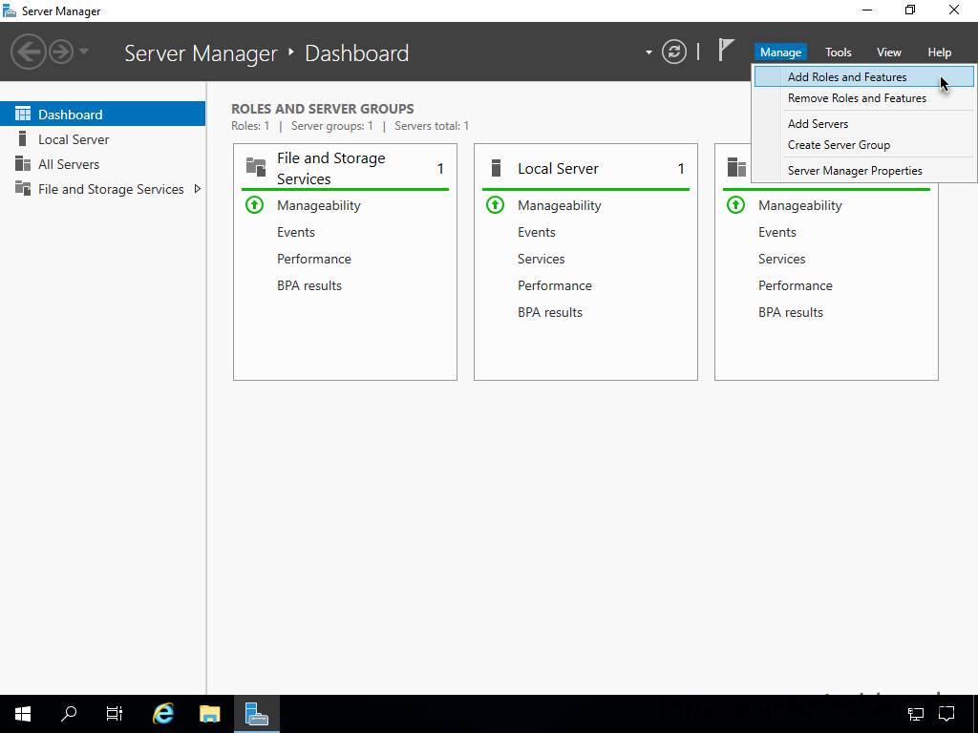Viewport: 978px width, 733px height.
Task: Open the Manage menu
Action: 780,52
